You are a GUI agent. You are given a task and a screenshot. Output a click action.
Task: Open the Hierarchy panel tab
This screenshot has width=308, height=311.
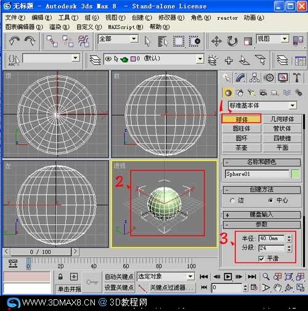tap(254, 78)
